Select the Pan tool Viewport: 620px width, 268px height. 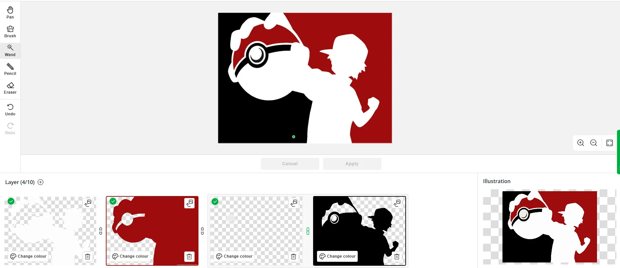pos(10,13)
